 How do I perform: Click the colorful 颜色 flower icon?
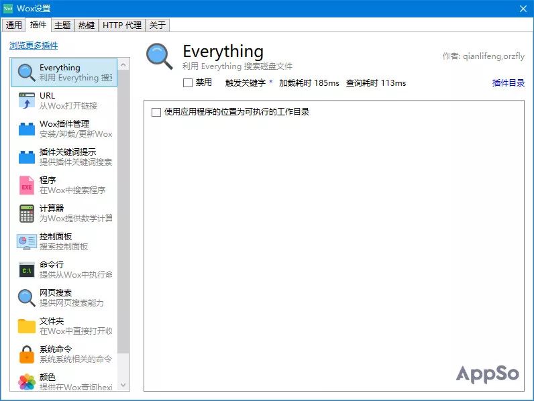click(x=27, y=382)
